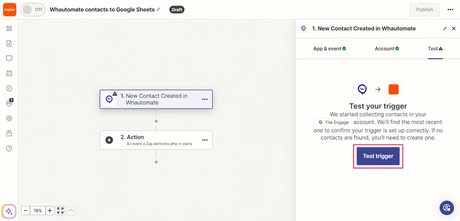460x221 pixels.
Task: Switch to the Test tab
Action: click(435, 49)
